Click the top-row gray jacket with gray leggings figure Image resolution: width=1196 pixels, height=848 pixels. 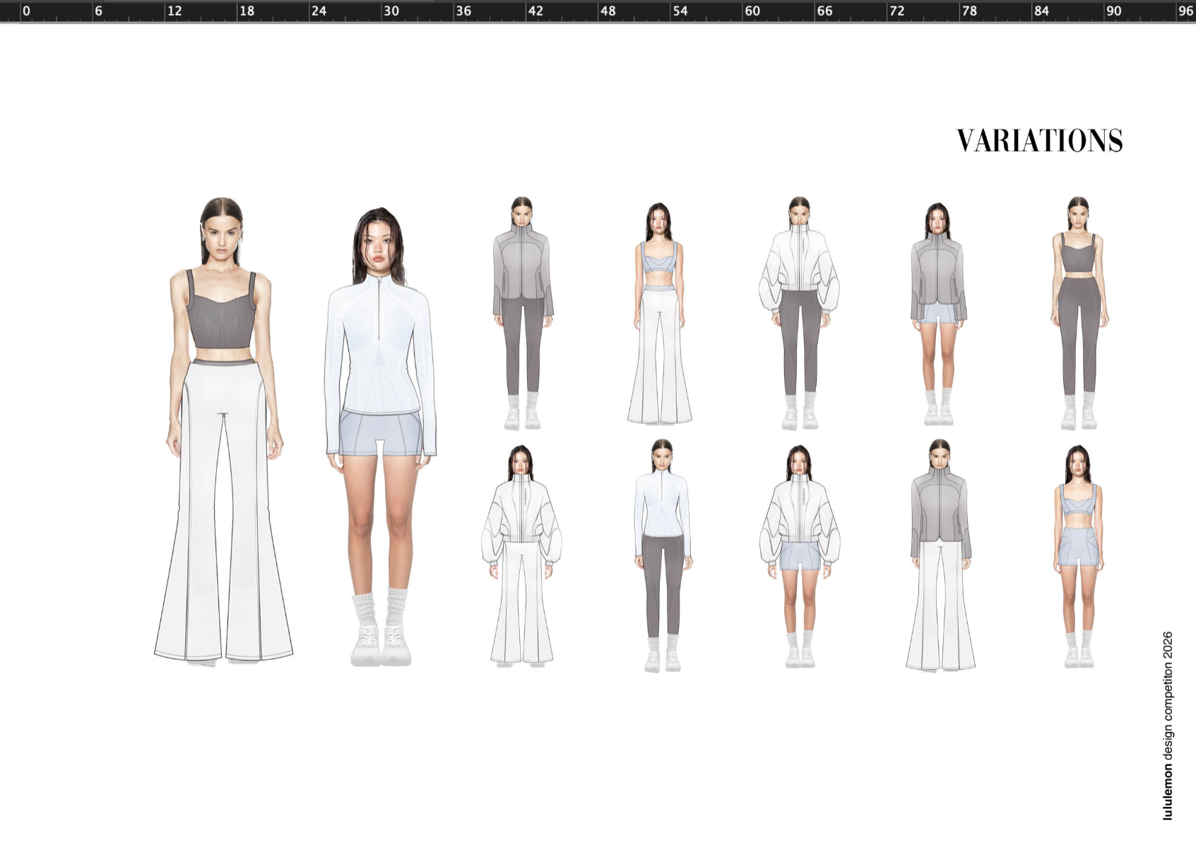[x=523, y=311]
